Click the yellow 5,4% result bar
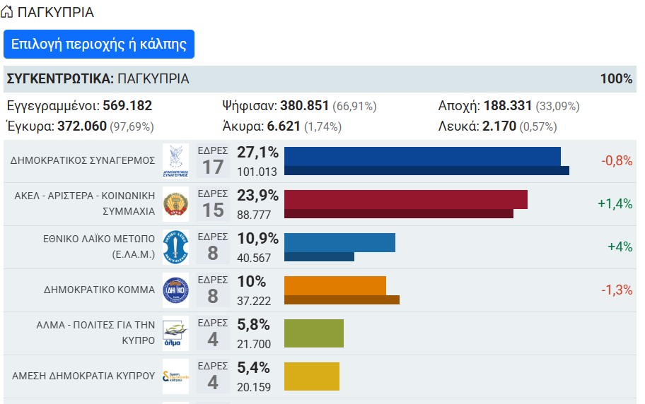Screen dimensions: 645x404 pyautogui.click(x=312, y=376)
